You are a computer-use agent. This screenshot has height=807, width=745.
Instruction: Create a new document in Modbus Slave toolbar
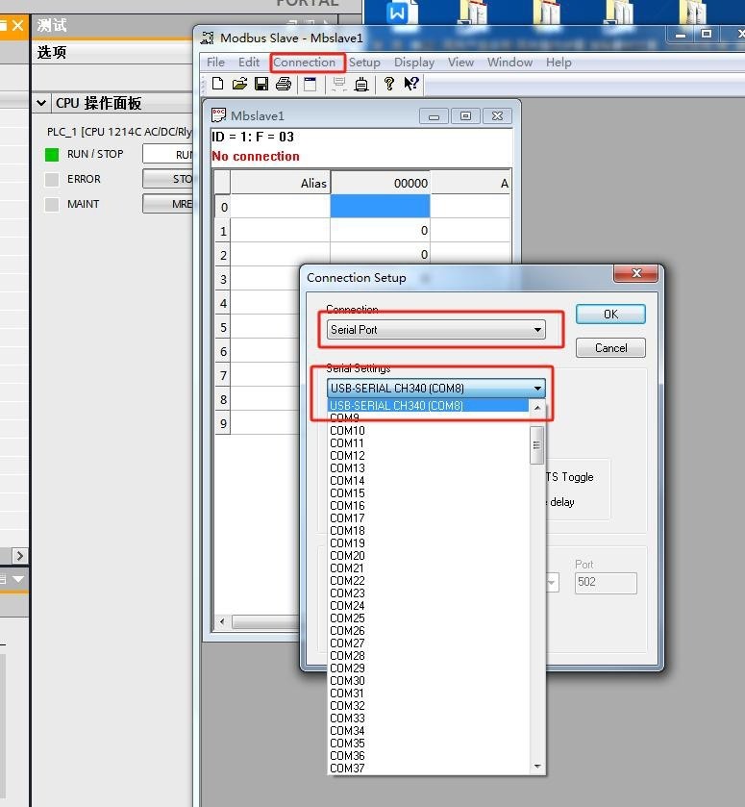pos(217,84)
